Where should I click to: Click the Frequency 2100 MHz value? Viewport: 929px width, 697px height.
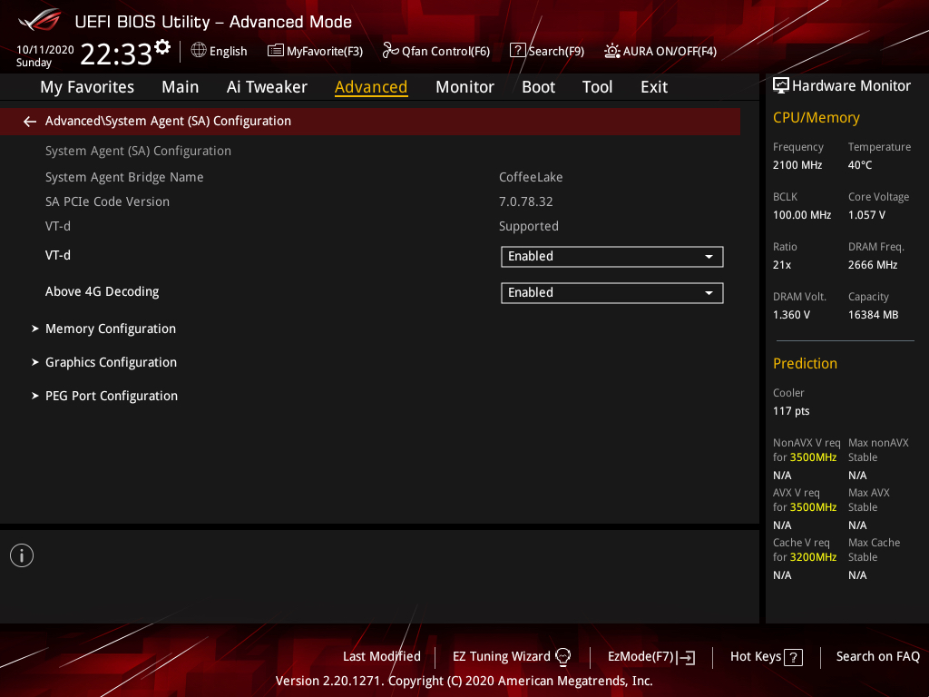coord(797,165)
